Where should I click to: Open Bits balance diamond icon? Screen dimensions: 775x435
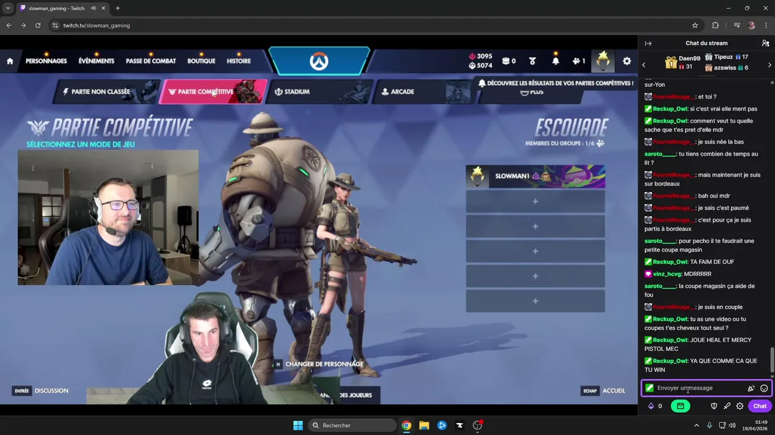click(651, 406)
